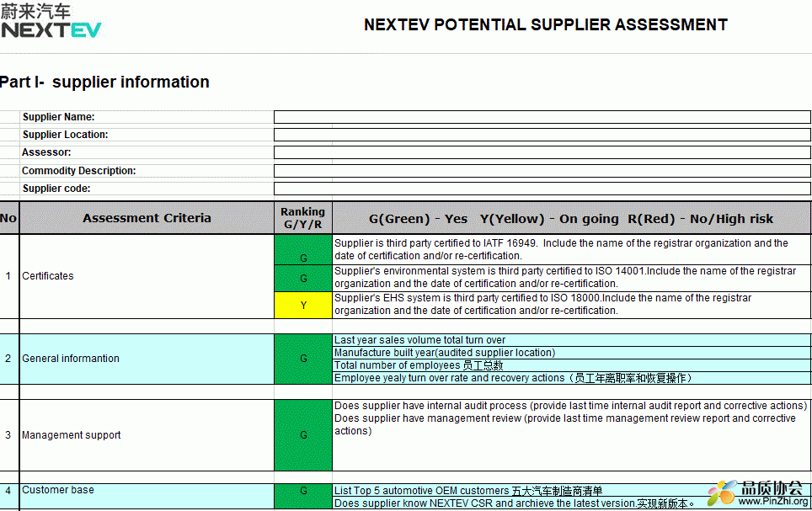Screen dimensions: 812x511
Task: Click the 'Supplier Location:' label
Action: 65,135
